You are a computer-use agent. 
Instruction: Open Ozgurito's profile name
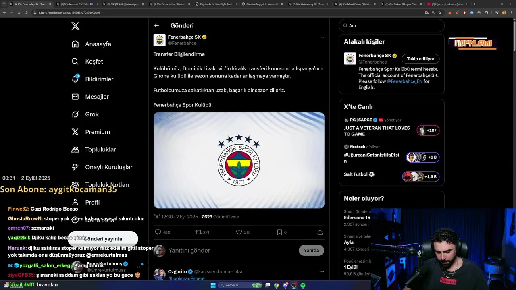coord(177,271)
